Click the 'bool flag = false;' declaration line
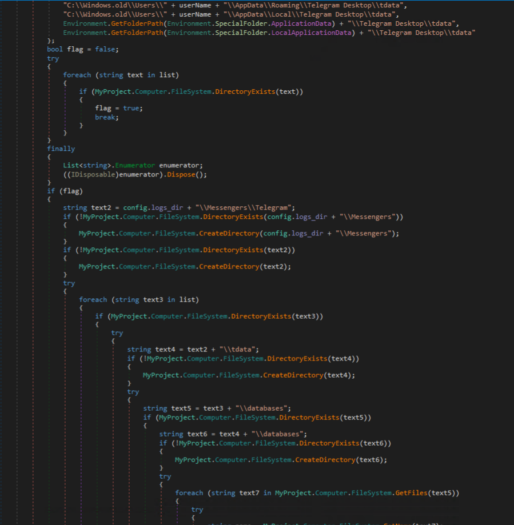This screenshot has width=514, height=525. point(83,49)
